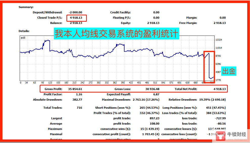Select the "Balance:" label
250x143 pixels.
coord(56,23)
